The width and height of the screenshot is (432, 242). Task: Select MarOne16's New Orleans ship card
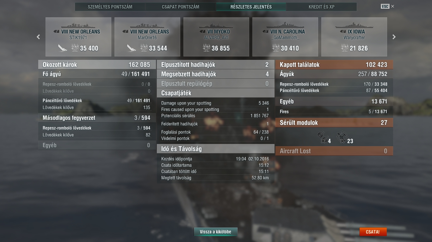point(147,37)
